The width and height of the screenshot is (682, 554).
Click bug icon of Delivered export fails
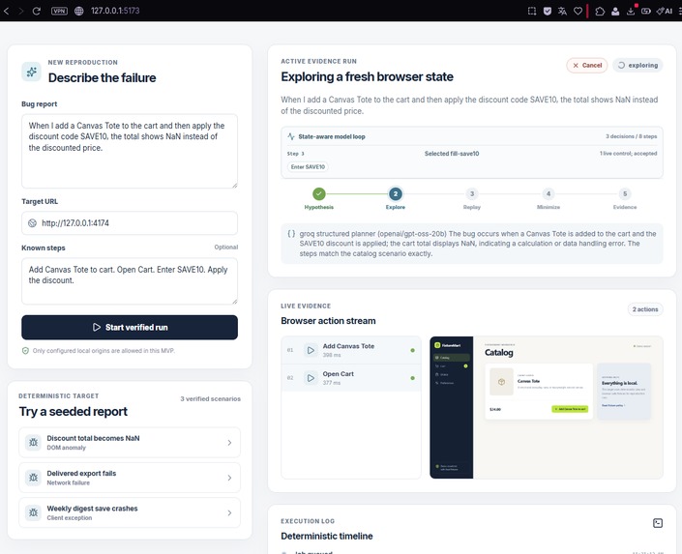coord(33,478)
